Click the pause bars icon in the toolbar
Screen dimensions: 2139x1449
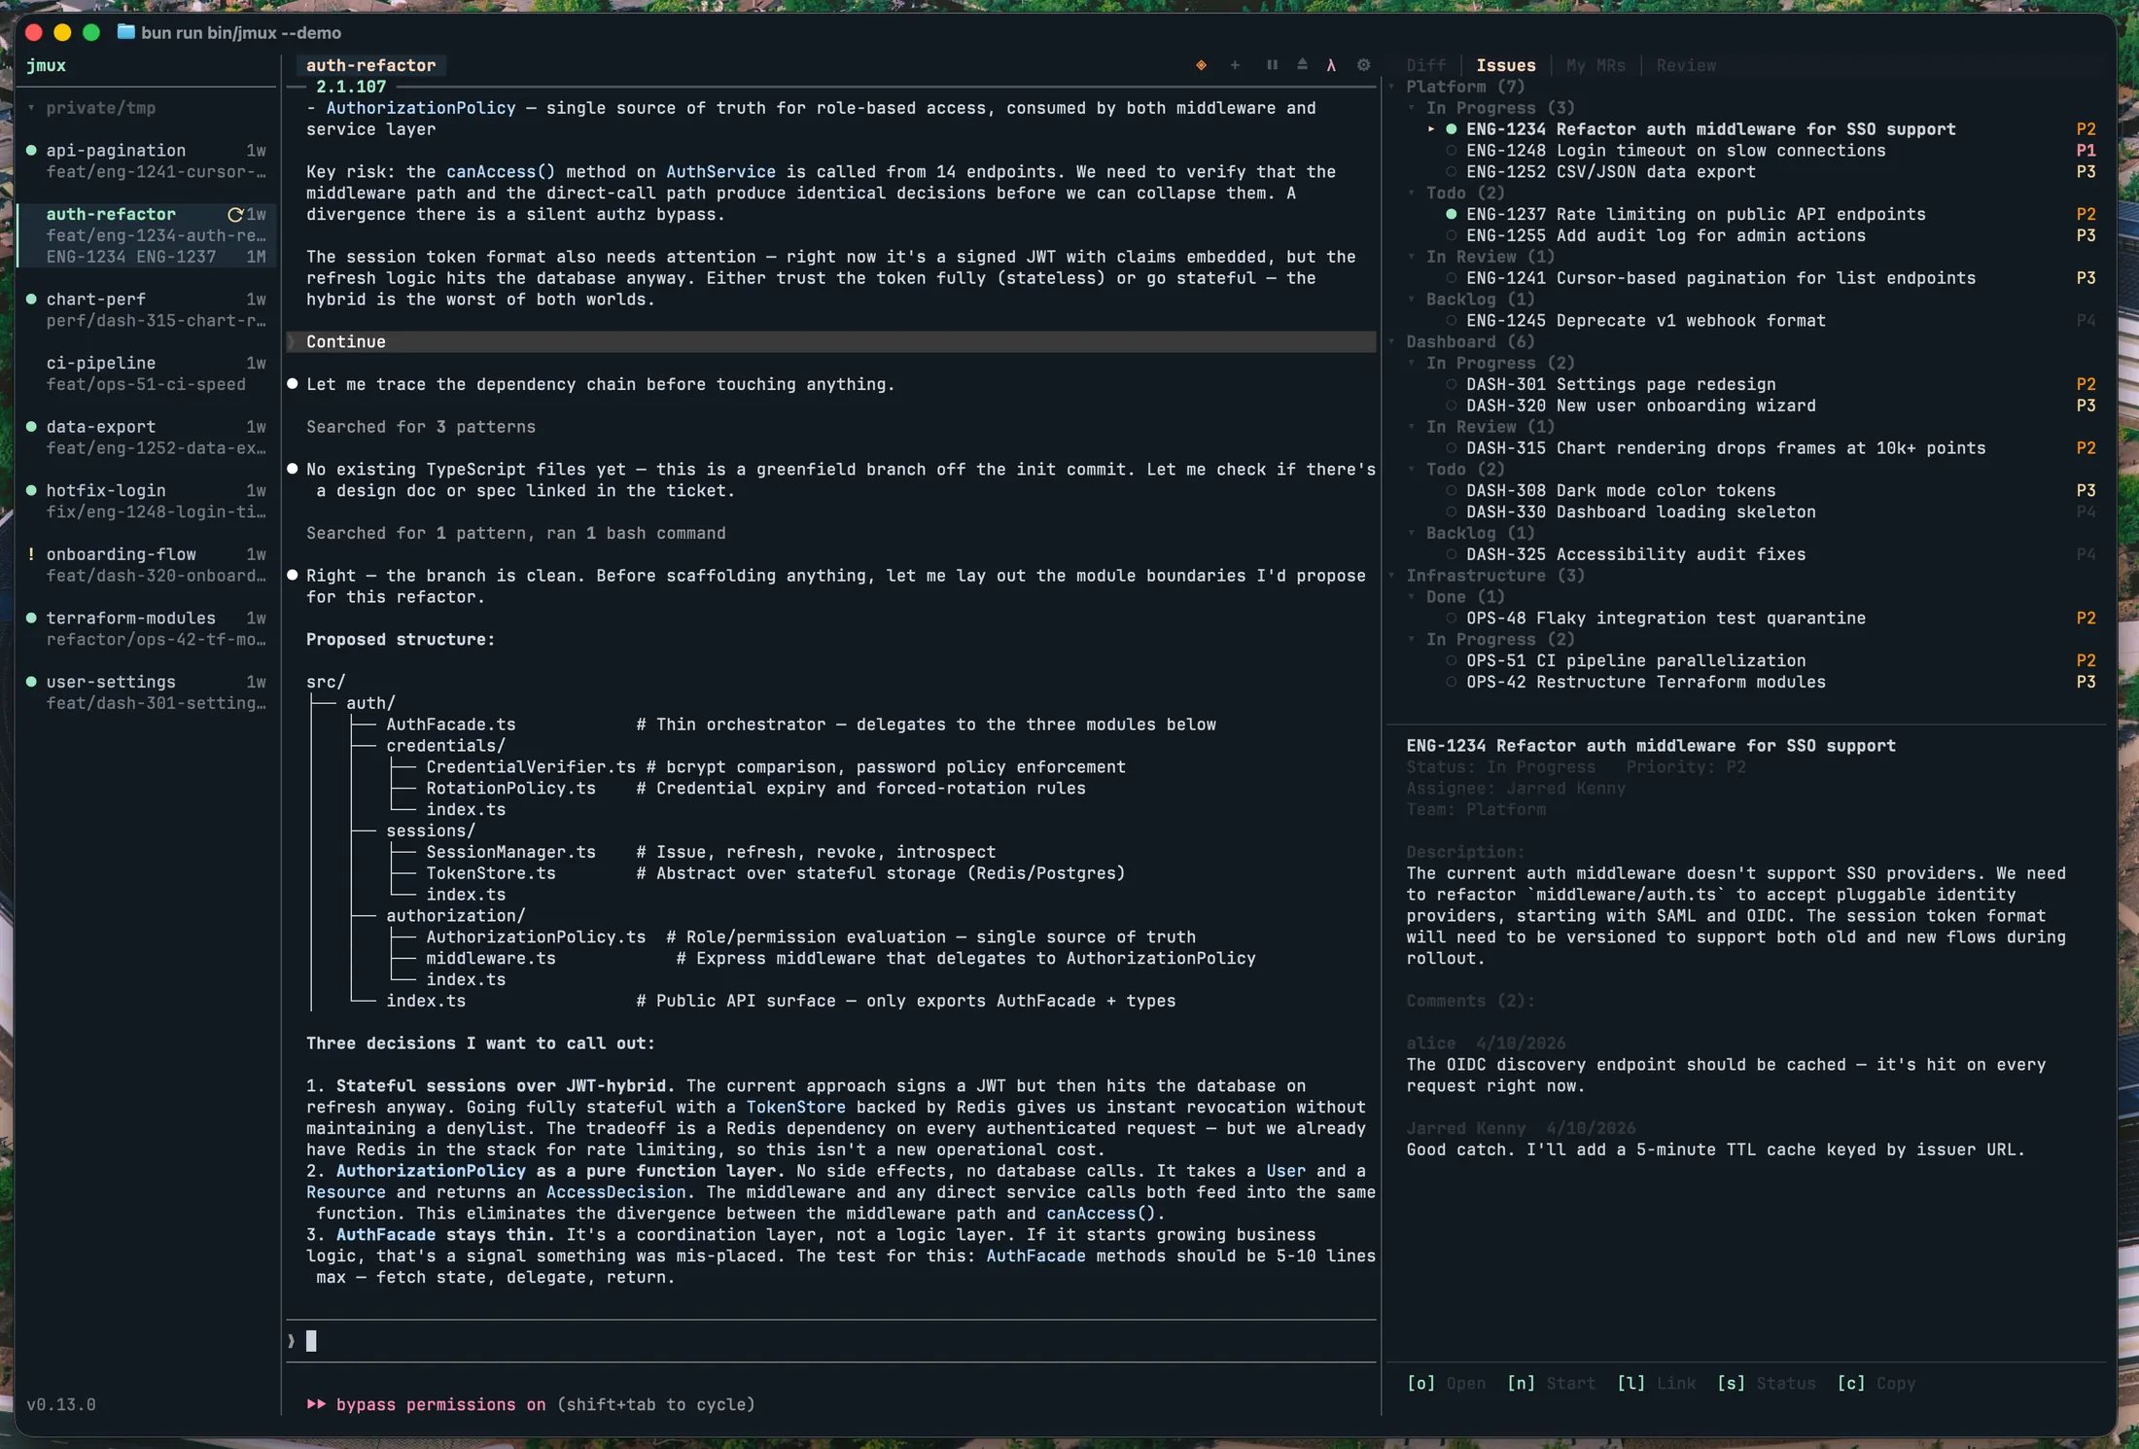pyautogui.click(x=1272, y=65)
